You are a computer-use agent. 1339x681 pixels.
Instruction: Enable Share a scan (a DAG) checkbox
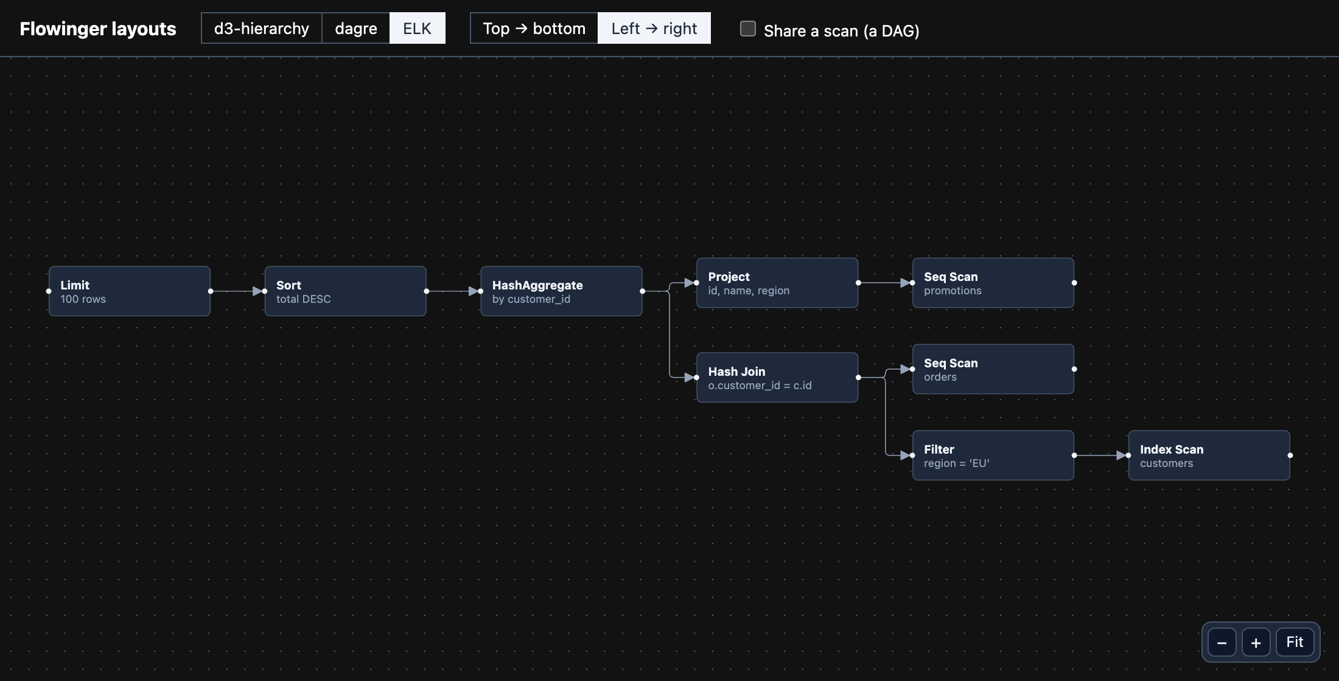pyautogui.click(x=747, y=29)
